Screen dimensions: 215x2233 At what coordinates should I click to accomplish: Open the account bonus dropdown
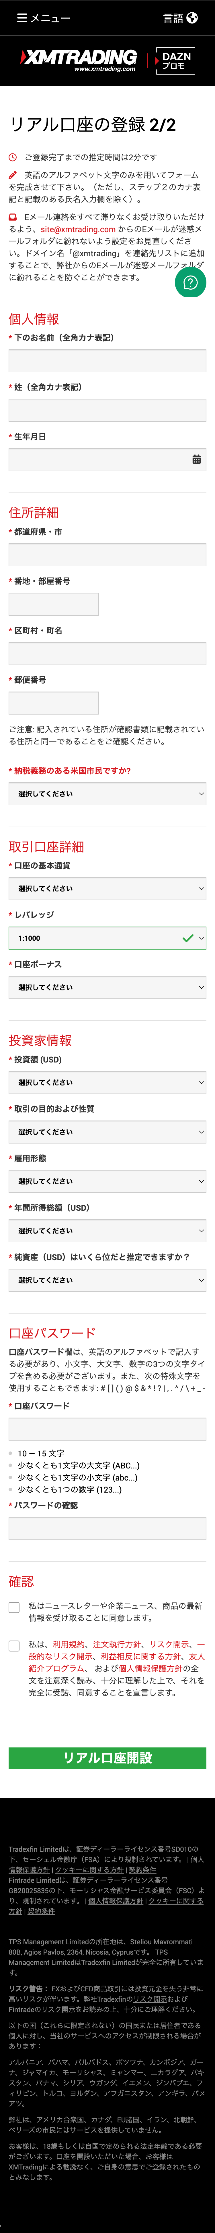[107, 987]
